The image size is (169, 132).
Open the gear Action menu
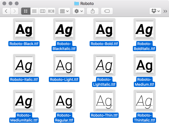pos(78,11)
